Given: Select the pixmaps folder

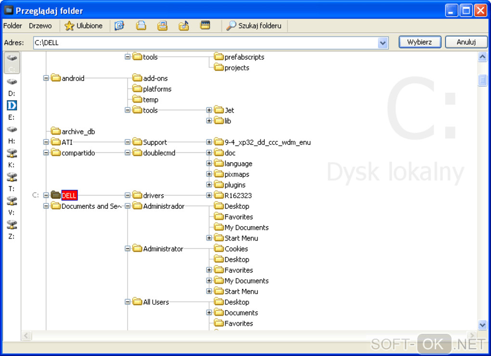Looking at the screenshot, I should 232,174.
